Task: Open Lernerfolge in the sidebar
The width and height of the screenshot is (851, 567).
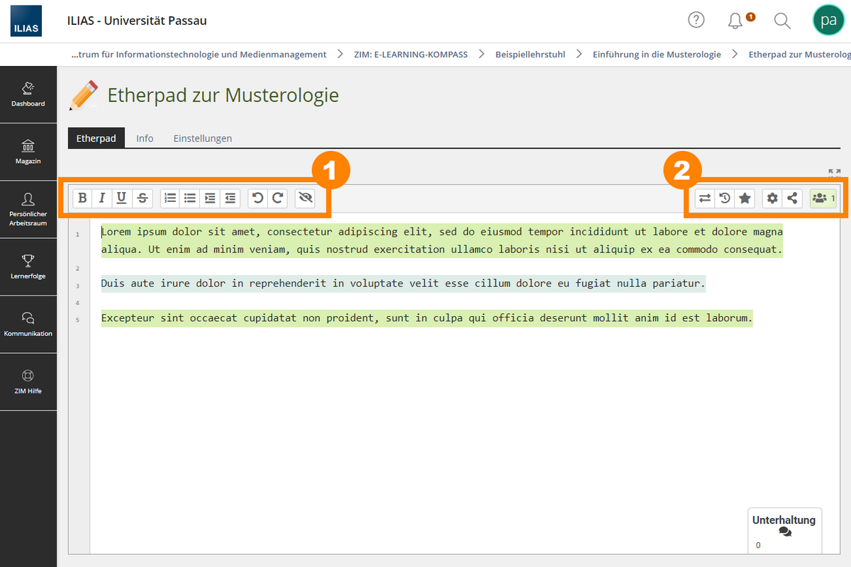Action: (28, 266)
